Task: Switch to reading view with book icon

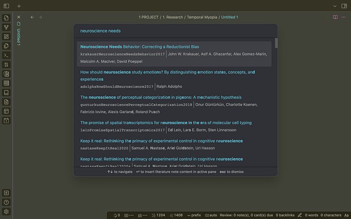Action: point(335,17)
